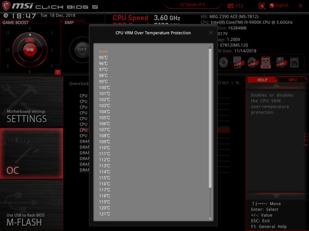
Task: Open M-FLASH BIOS flashing section
Action: coord(31,205)
